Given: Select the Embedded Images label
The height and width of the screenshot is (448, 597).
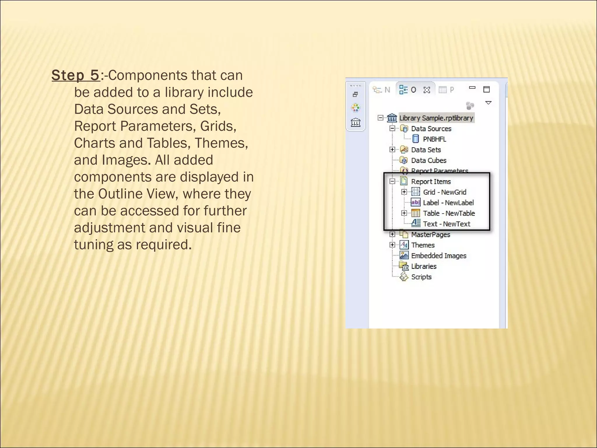Looking at the screenshot, I should click(439, 256).
